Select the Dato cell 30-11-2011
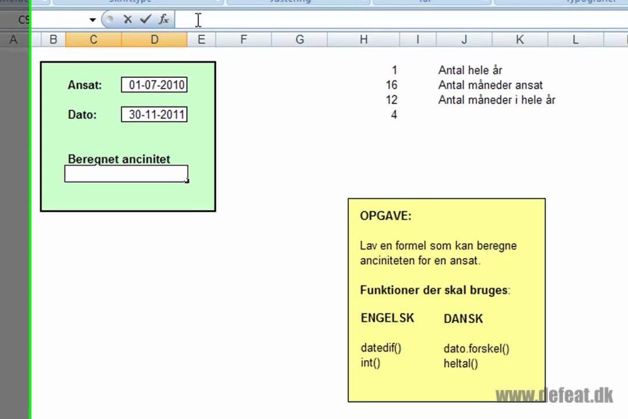Viewport: 628px width, 419px height. (154, 114)
